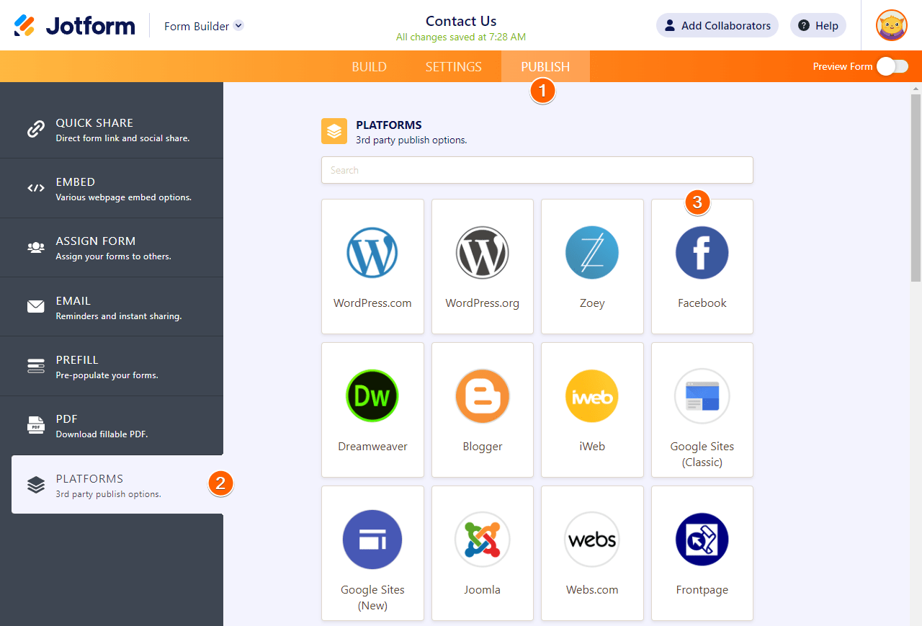Click the Add Collaborators person icon
Screen dimensions: 922x626
(x=670, y=25)
